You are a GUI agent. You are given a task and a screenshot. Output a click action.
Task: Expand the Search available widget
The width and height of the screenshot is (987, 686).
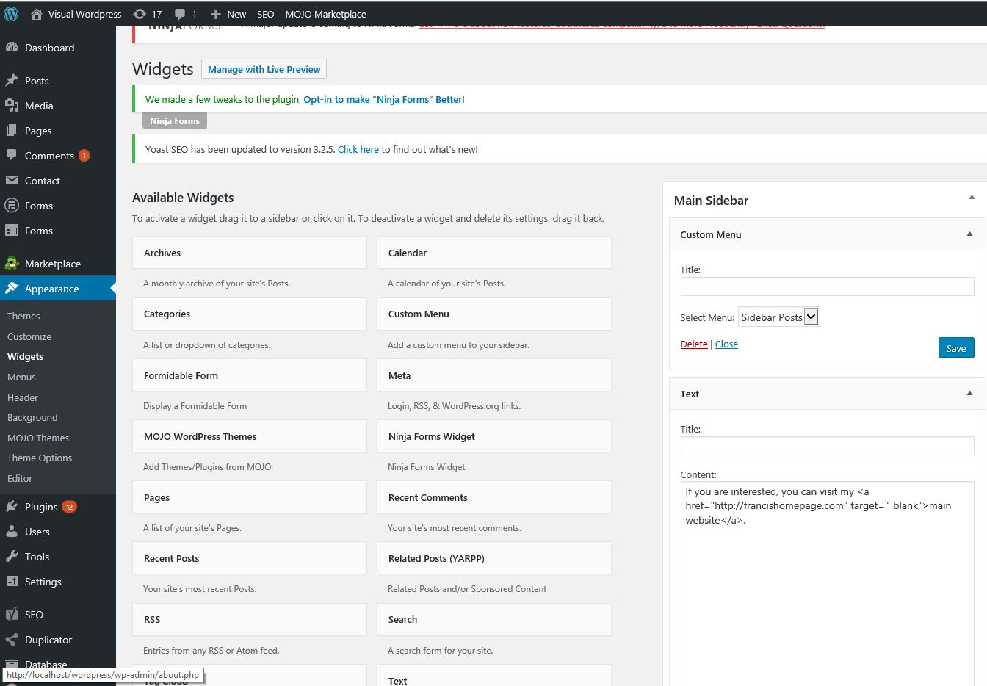pos(493,619)
